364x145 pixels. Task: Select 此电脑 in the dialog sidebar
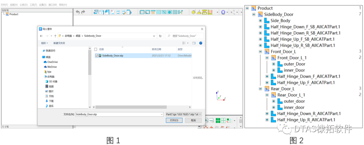tap(49, 76)
